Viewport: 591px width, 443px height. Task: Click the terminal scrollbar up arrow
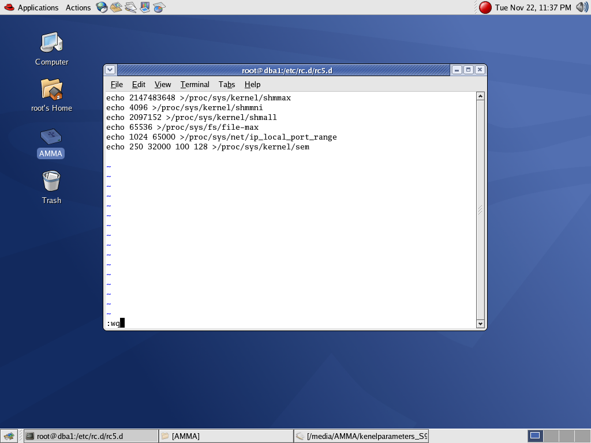point(480,96)
